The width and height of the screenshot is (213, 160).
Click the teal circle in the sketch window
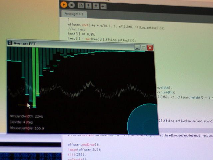pyautogui.click(x=143, y=119)
